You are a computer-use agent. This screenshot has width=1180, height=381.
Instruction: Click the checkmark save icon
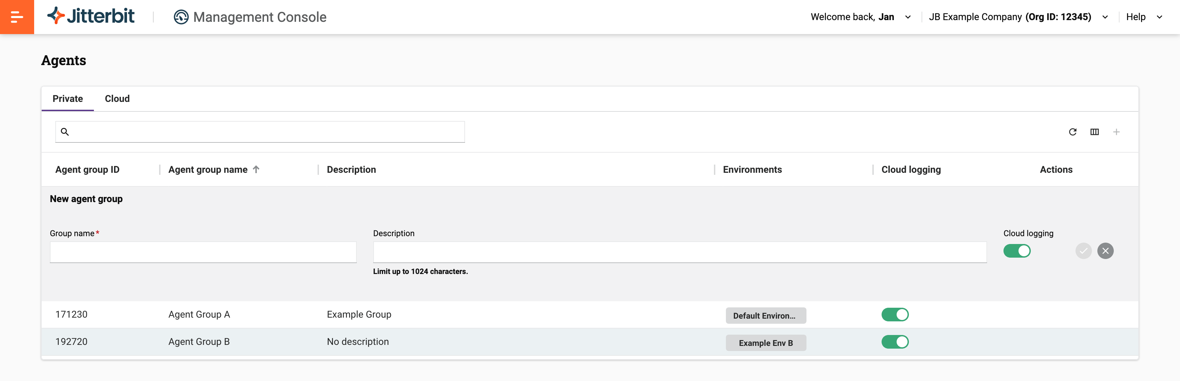[1083, 250]
